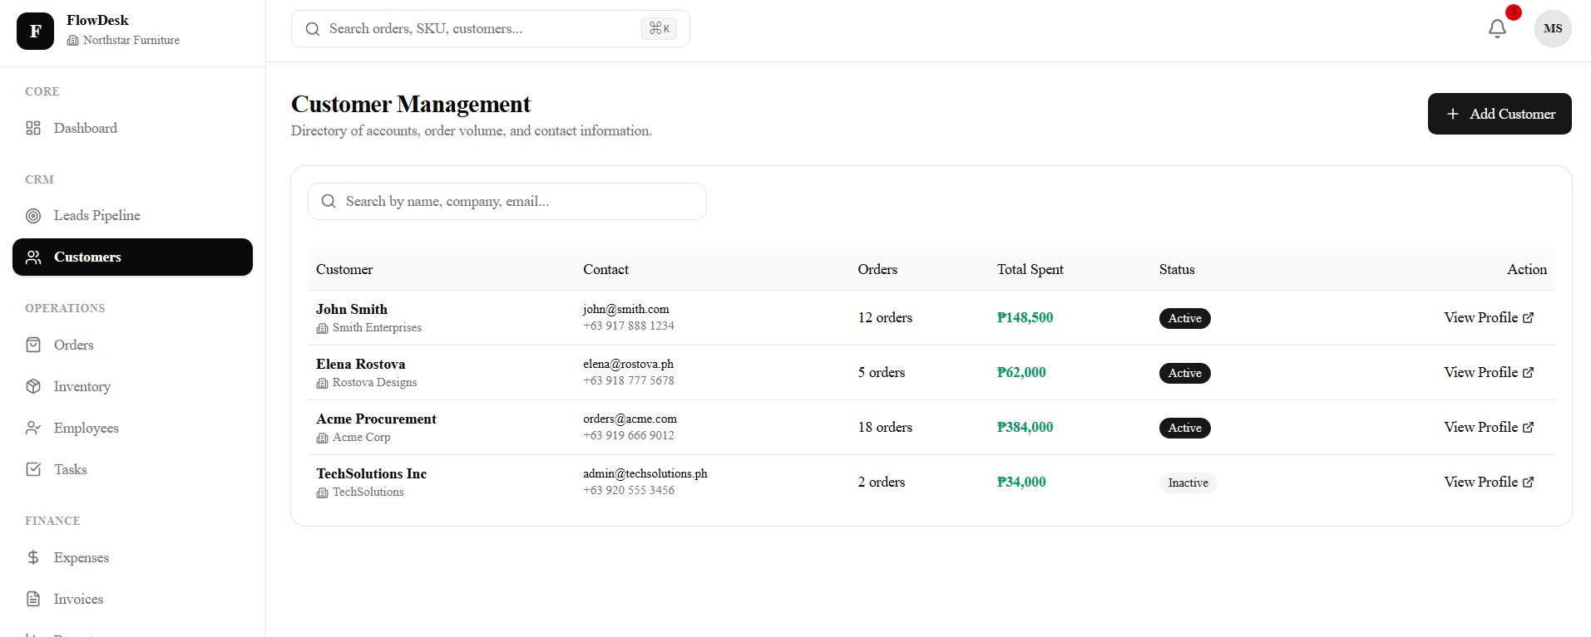Click the Invoices document icon

point(33,599)
